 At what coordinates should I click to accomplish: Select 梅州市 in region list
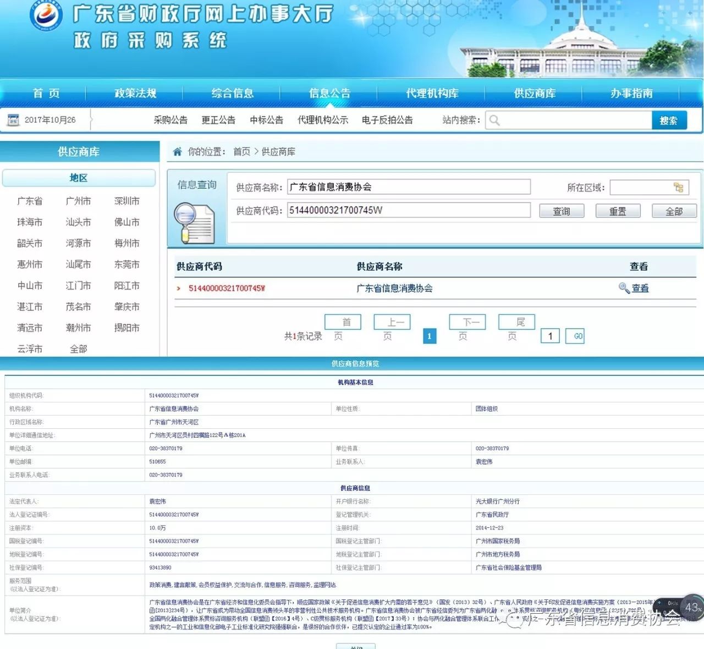[x=127, y=243]
